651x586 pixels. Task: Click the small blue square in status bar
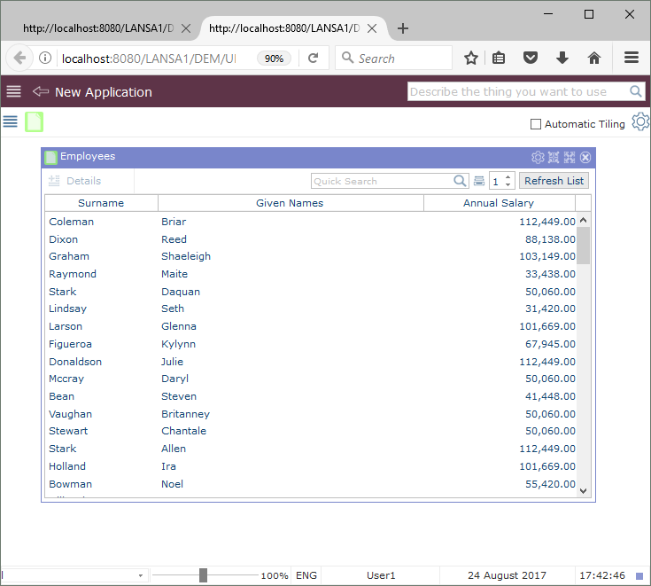(639, 576)
